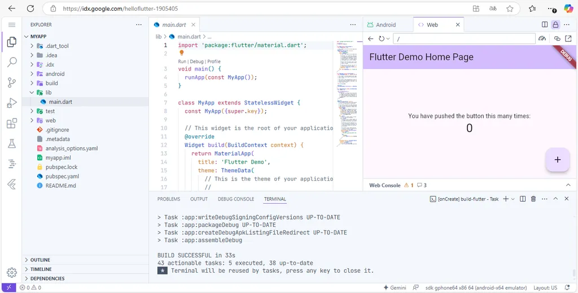Go back in the Web preview
This screenshot has height=293, width=578.
371,38
